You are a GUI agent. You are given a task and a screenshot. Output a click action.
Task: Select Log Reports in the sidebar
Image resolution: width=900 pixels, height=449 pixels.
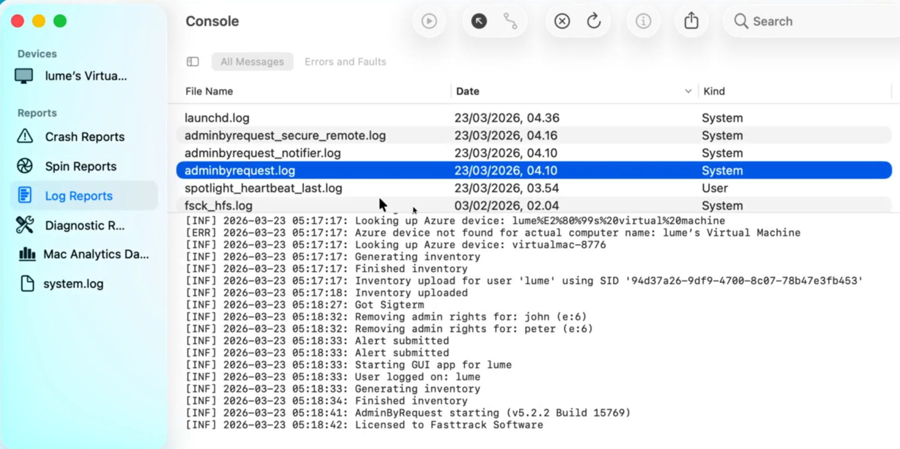click(84, 196)
